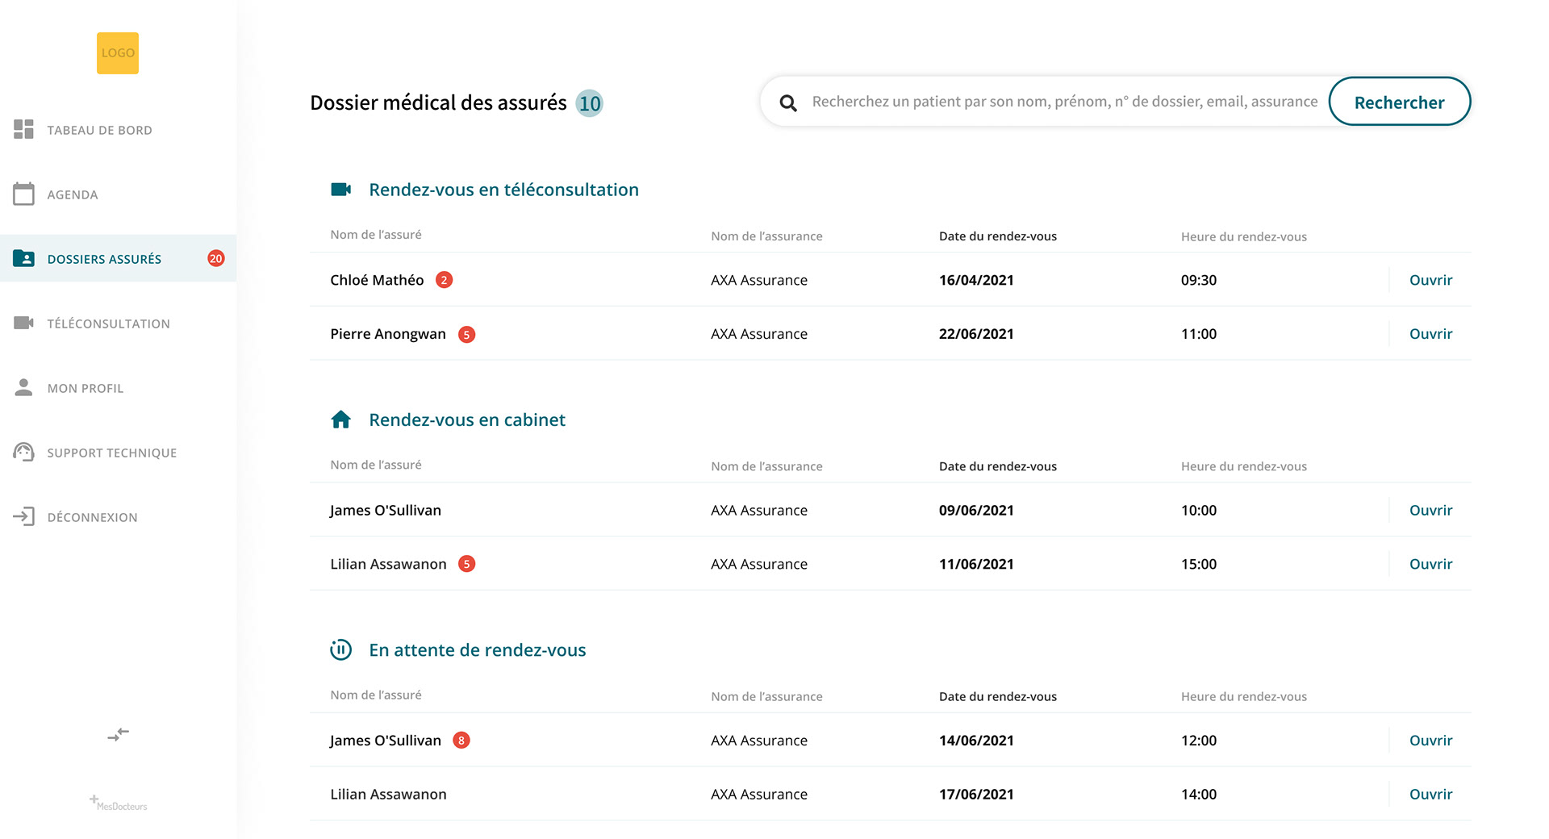This screenshot has height=839, width=1549.
Task: Click the video camera icon beside téléconsultation heading
Action: [341, 190]
